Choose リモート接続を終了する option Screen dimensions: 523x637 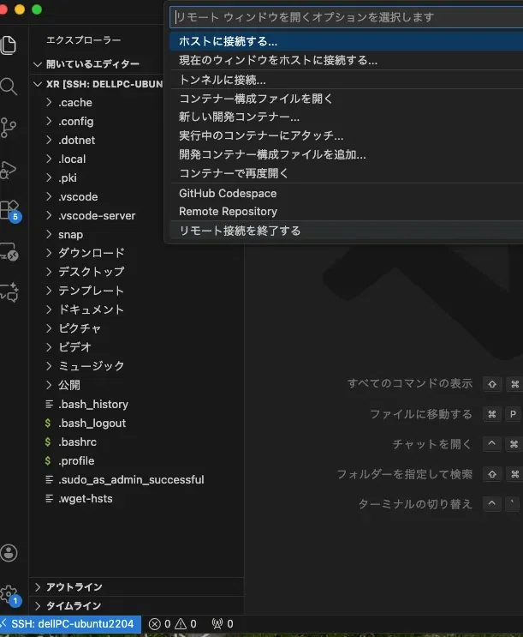(x=346, y=231)
